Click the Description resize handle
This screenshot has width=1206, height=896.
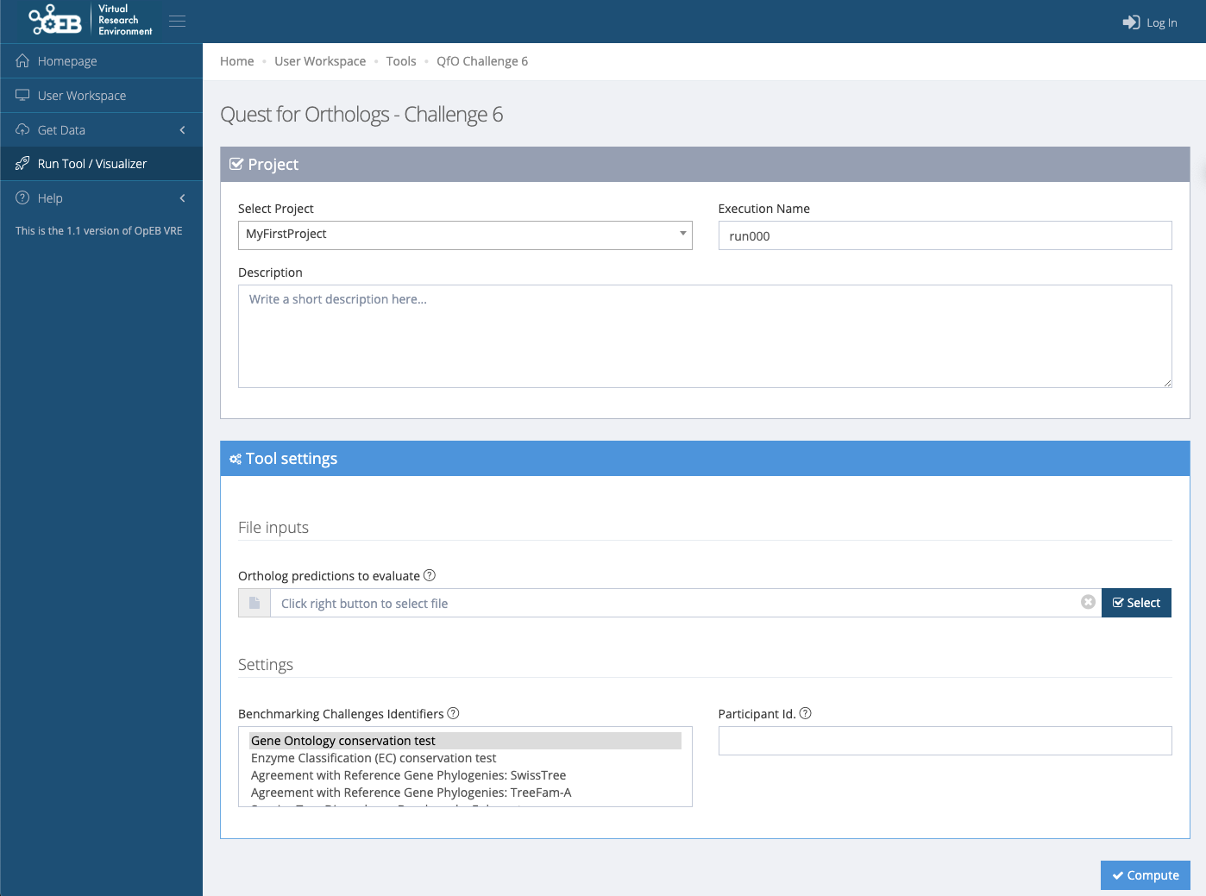[1167, 383]
